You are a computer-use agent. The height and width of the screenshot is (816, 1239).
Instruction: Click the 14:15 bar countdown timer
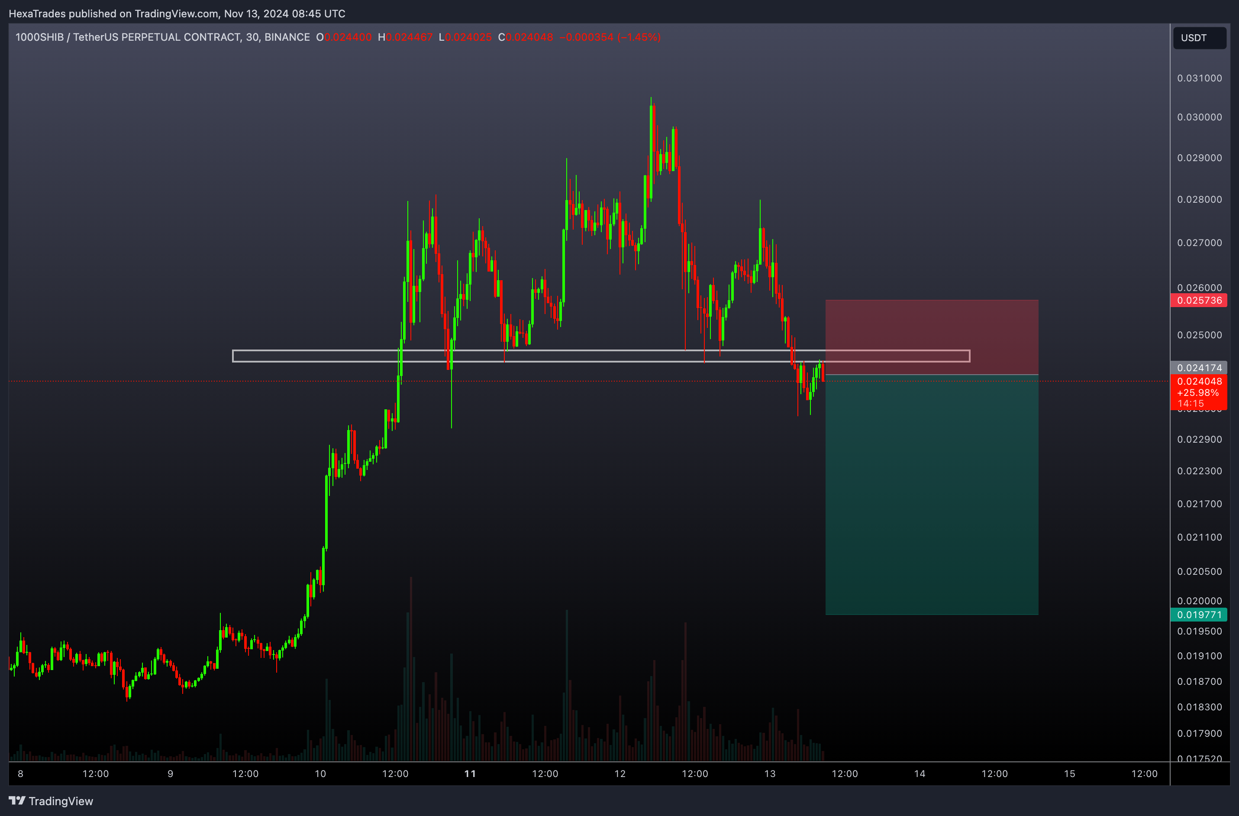1191,404
